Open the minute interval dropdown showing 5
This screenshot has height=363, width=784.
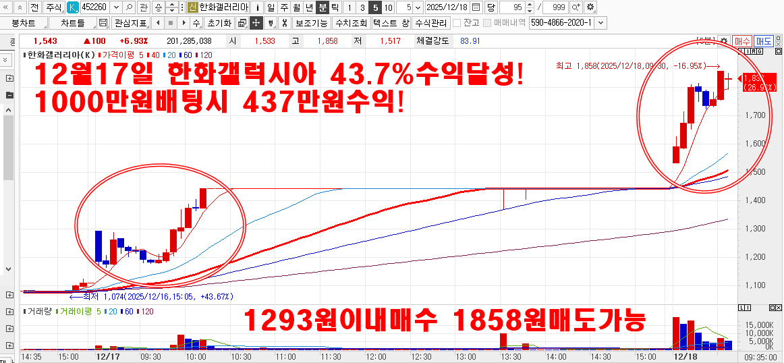click(418, 7)
